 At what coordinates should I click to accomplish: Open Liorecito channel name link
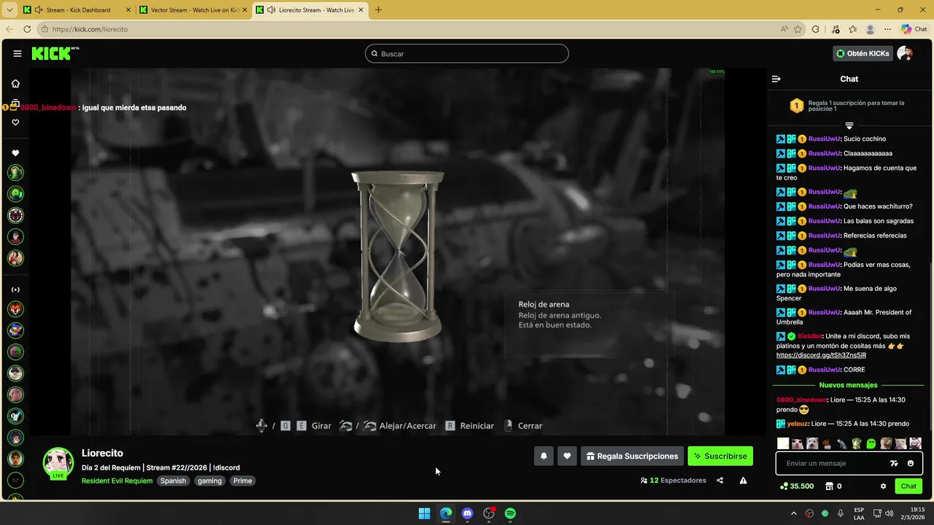point(102,453)
